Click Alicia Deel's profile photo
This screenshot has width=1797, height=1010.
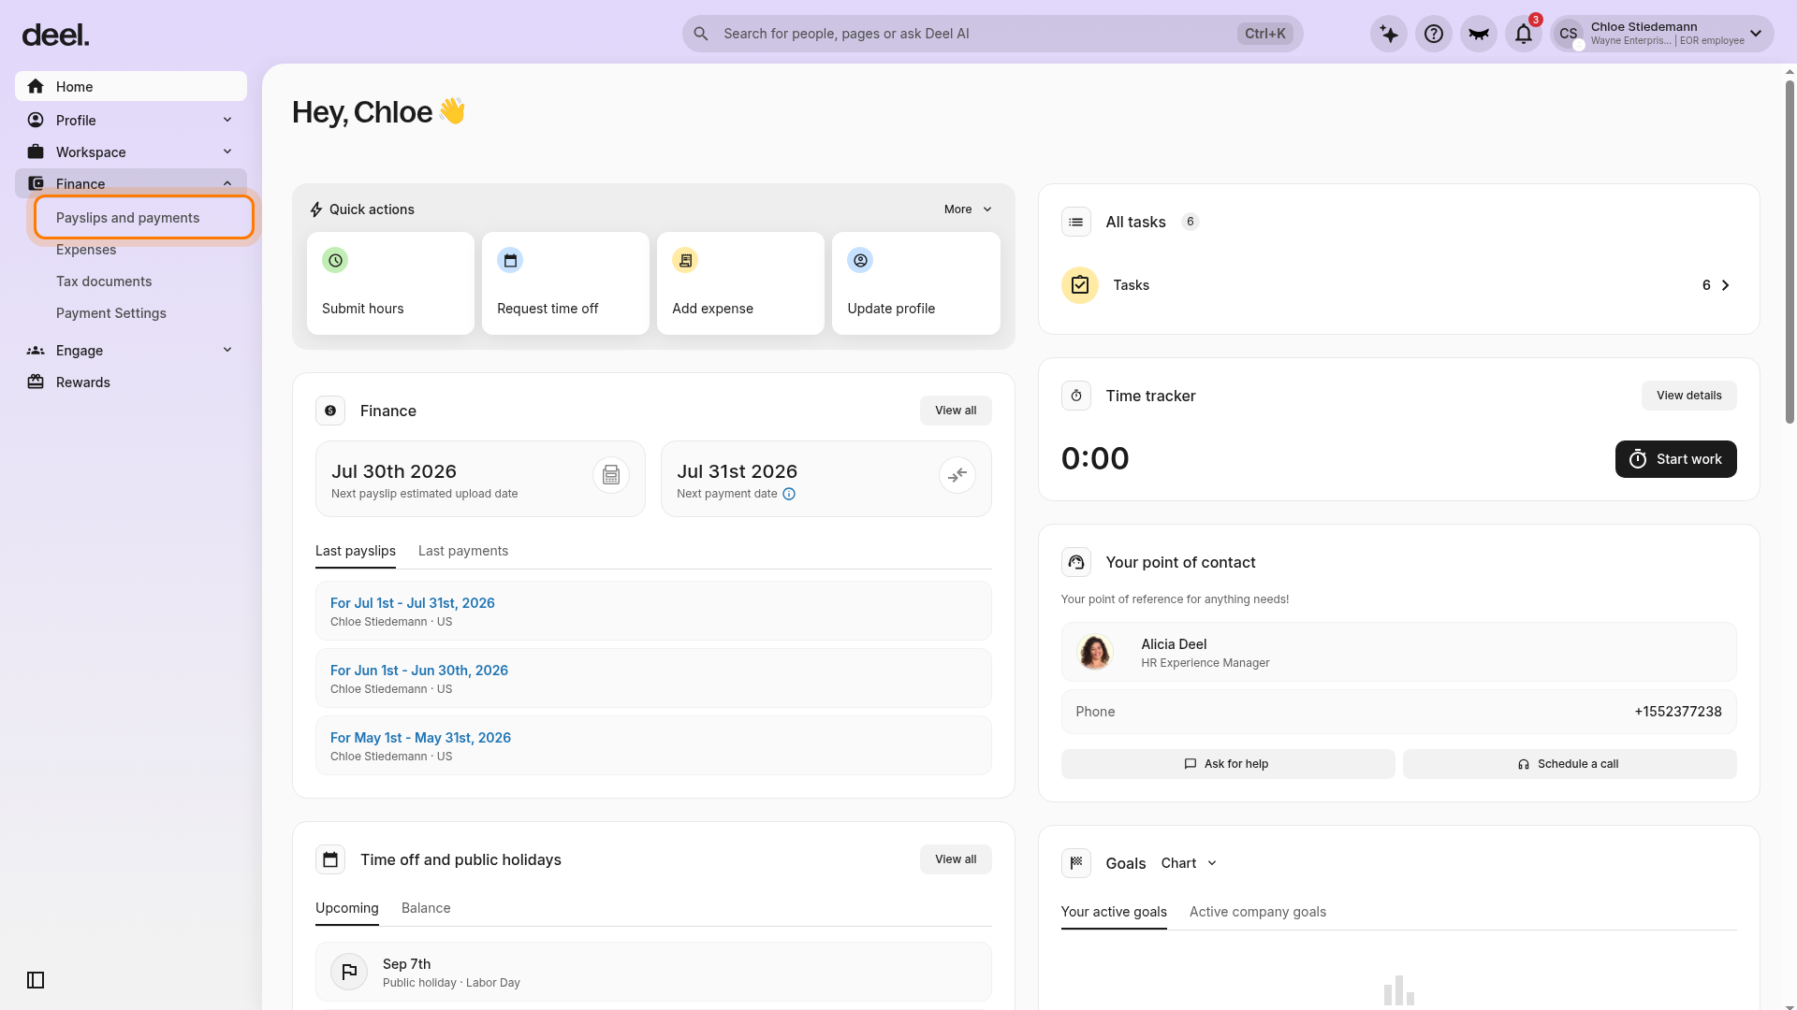pos(1095,652)
